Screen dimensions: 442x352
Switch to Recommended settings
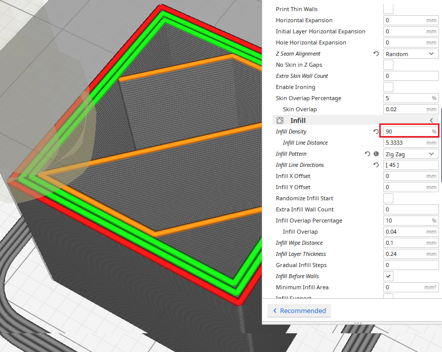click(x=299, y=311)
